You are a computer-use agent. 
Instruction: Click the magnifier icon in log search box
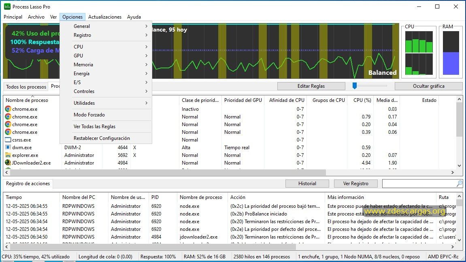click(459, 184)
